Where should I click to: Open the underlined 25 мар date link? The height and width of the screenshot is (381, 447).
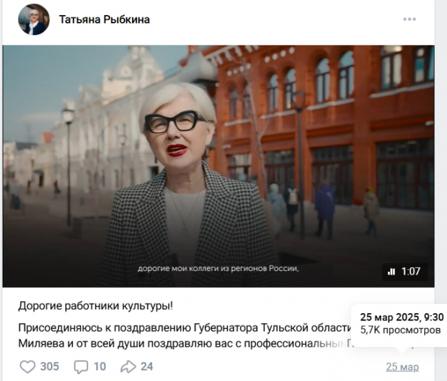click(x=402, y=367)
